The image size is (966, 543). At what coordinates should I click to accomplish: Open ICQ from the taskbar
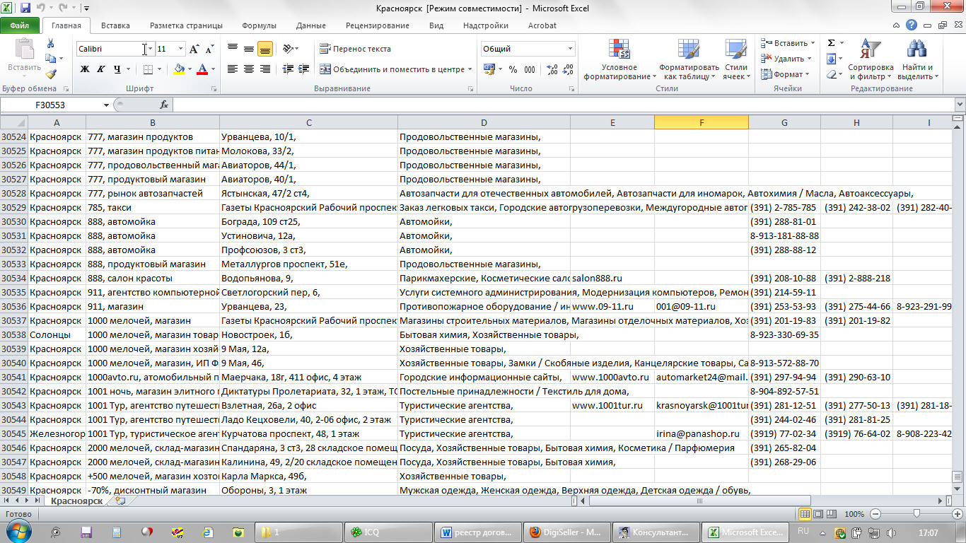(388, 532)
